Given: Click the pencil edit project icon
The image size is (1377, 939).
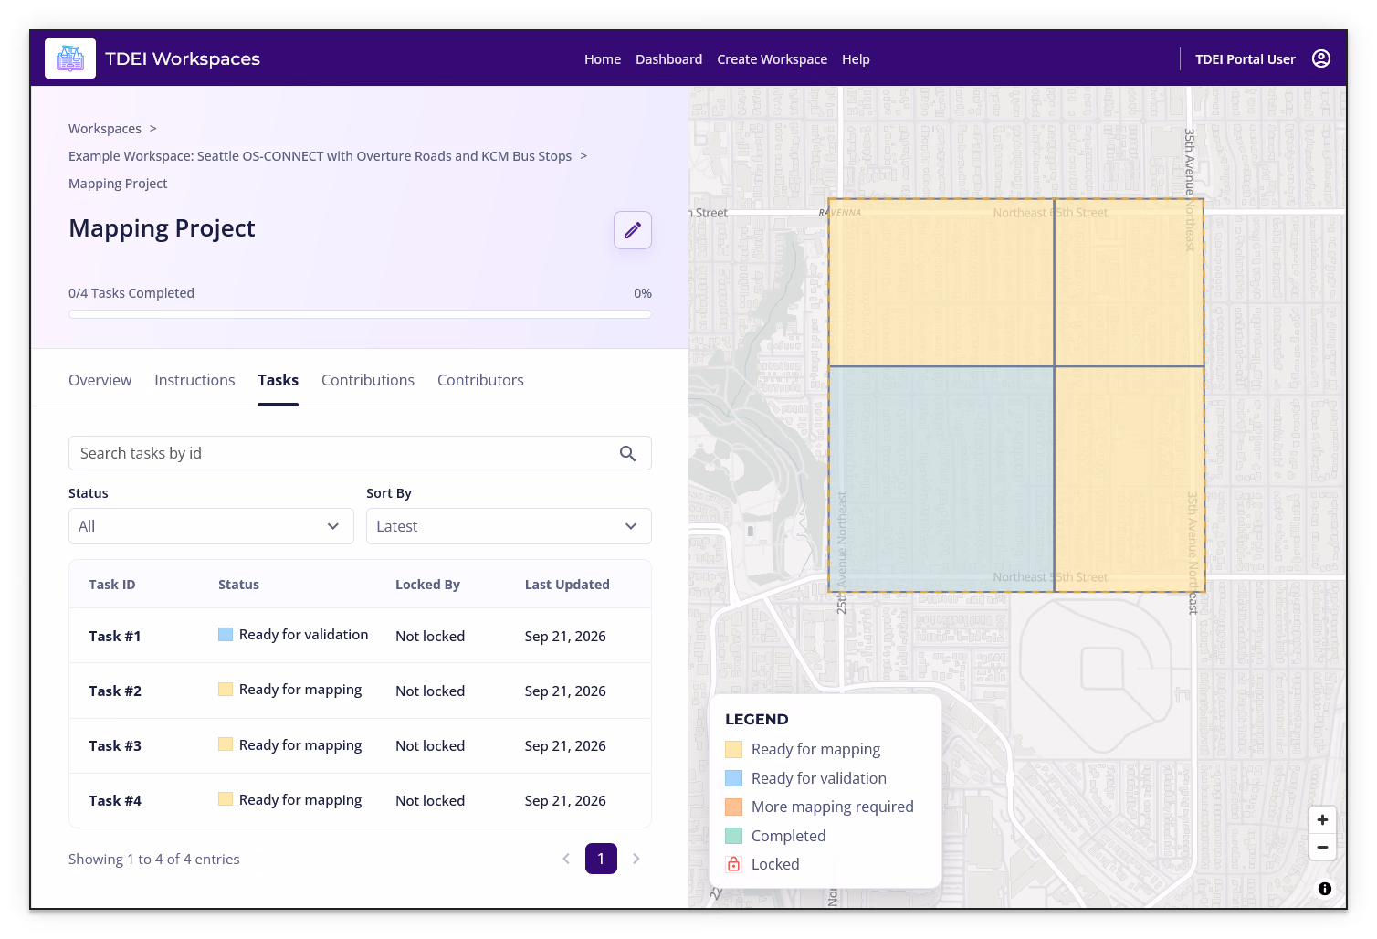Looking at the screenshot, I should (633, 230).
